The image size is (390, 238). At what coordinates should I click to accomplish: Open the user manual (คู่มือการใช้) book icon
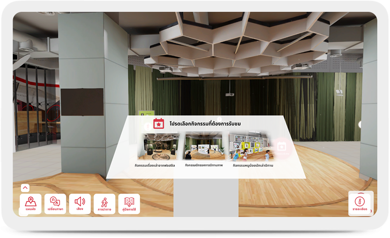coord(129,204)
